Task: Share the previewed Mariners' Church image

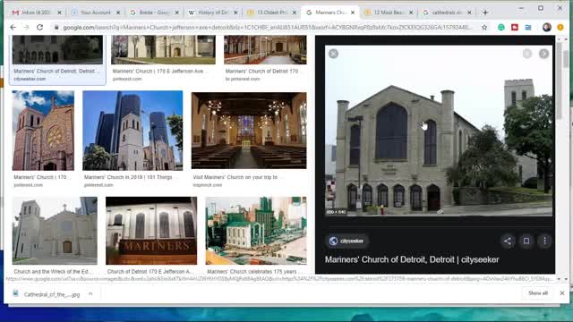Action: coord(508,241)
